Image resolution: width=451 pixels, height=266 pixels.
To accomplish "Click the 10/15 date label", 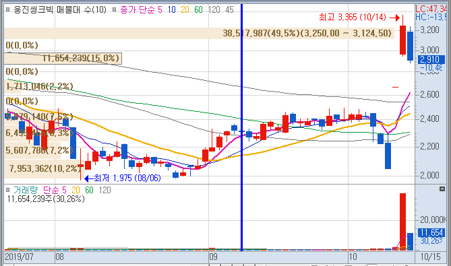I will (x=430, y=257).
